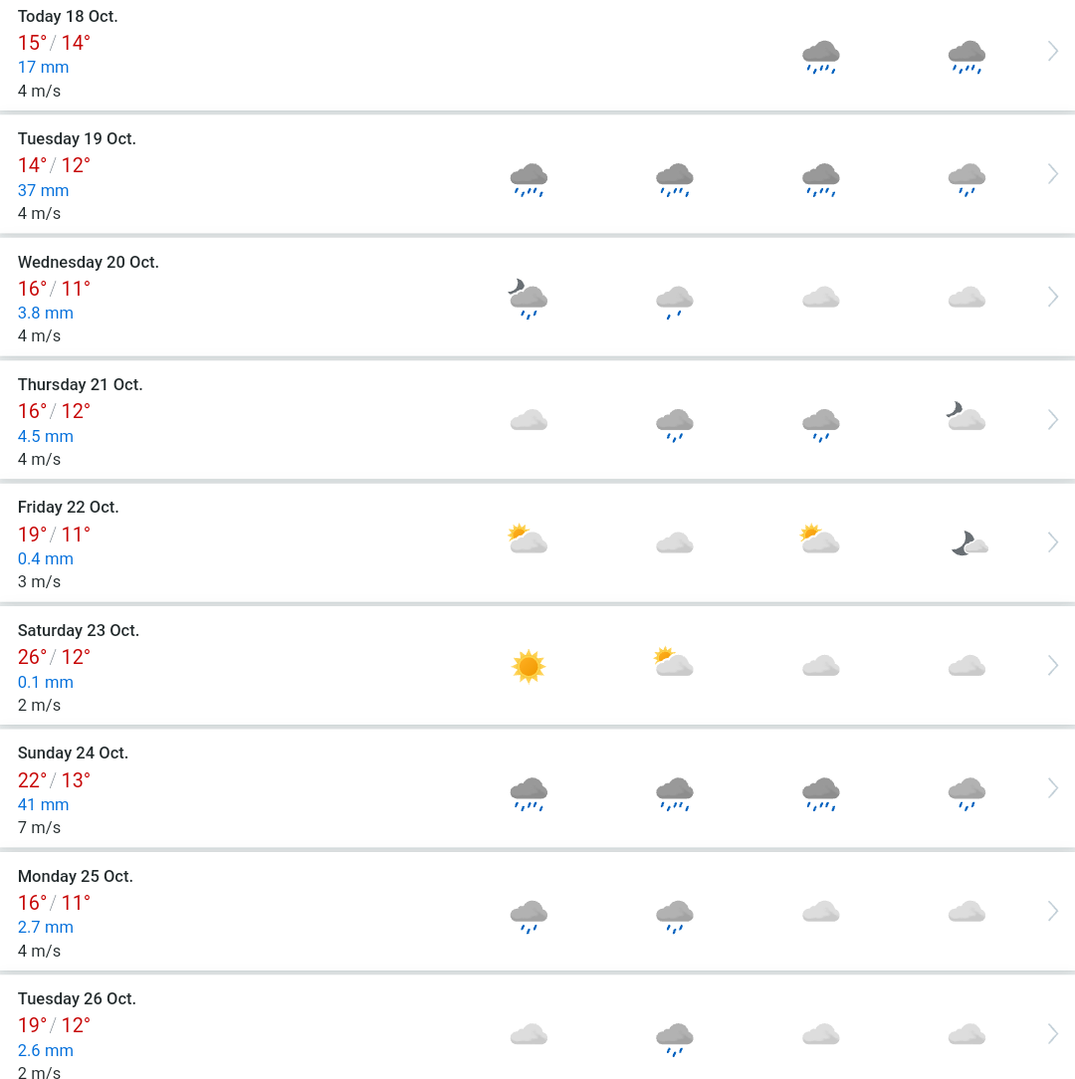
Task: Click Friday 22 Oct. first partly sunny icon
Action: (x=528, y=539)
